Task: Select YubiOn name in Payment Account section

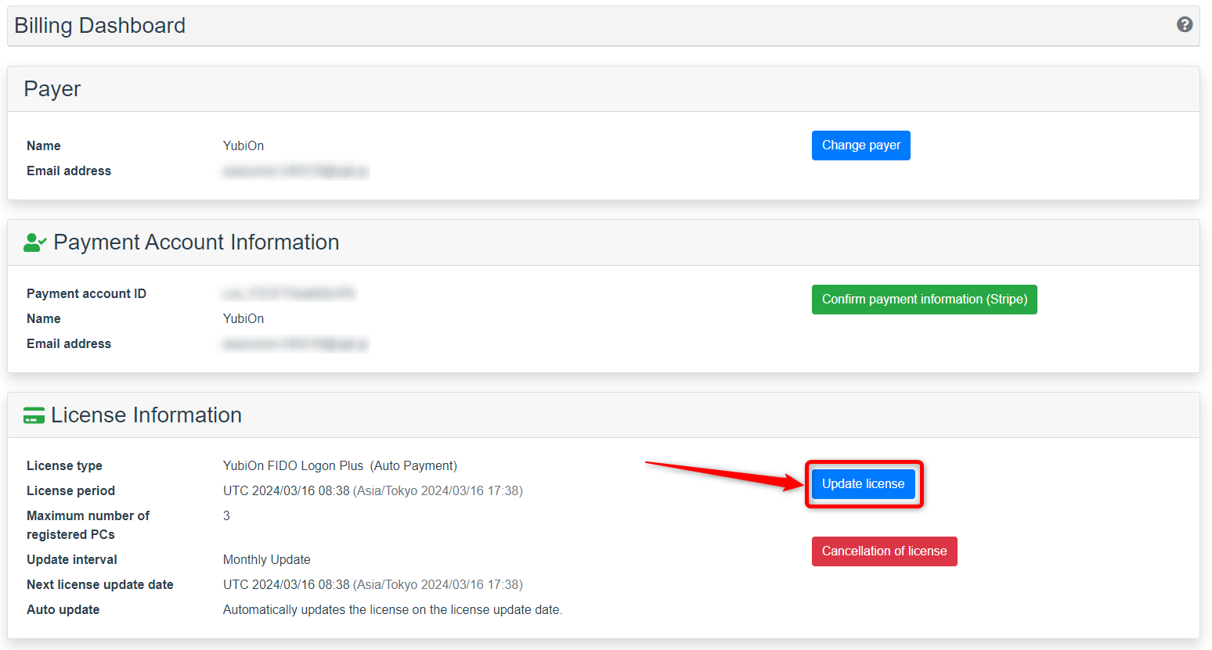Action: coord(243,319)
